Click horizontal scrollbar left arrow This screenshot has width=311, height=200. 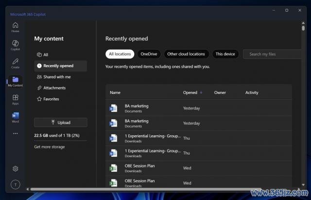[28, 189]
